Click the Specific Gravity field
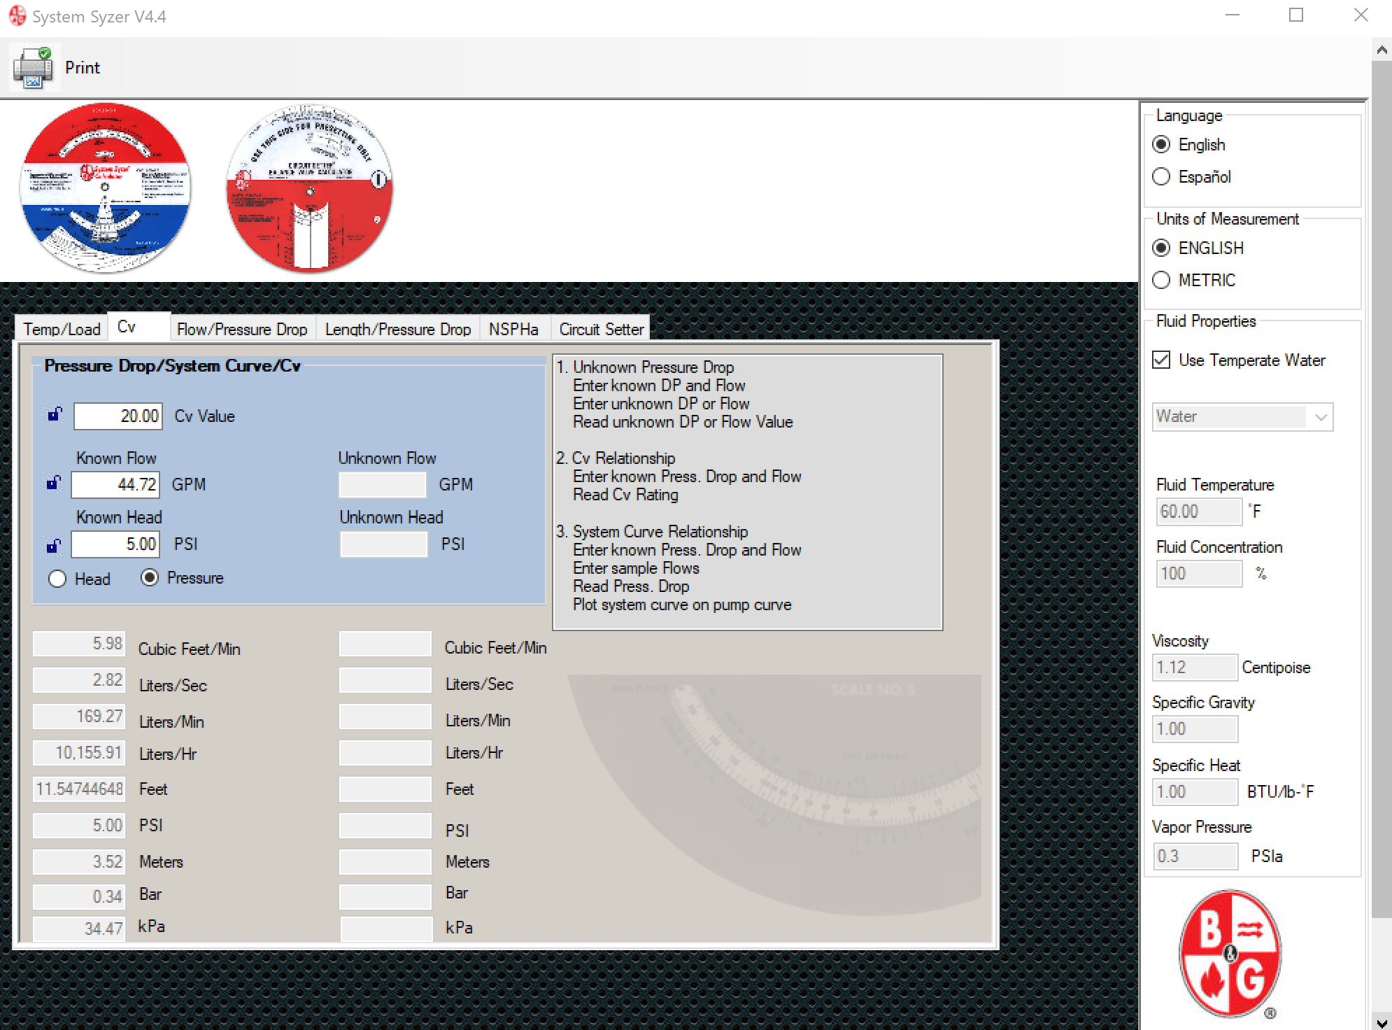Screen dimensions: 1392x1030 (1195, 729)
